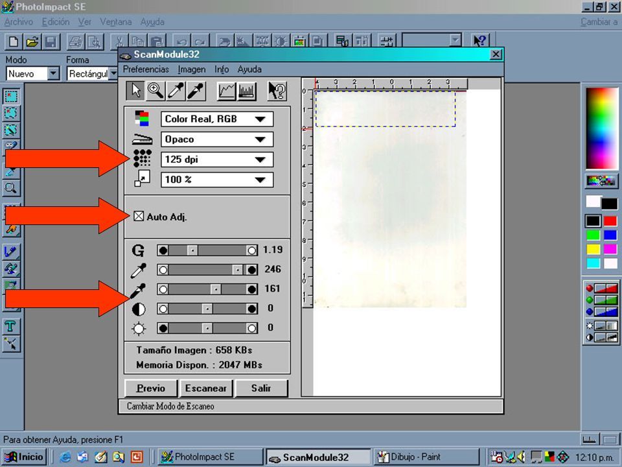Pick the white-point eyedropper in the ScanModule32 toolbar
The image size is (622, 467).
coord(176,91)
